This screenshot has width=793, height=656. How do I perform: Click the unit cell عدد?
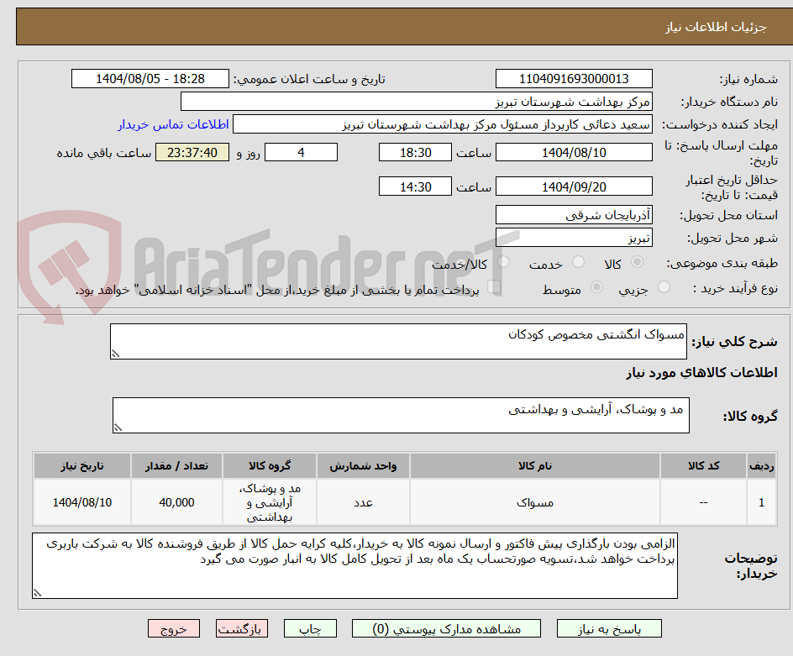pyautogui.click(x=363, y=502)
